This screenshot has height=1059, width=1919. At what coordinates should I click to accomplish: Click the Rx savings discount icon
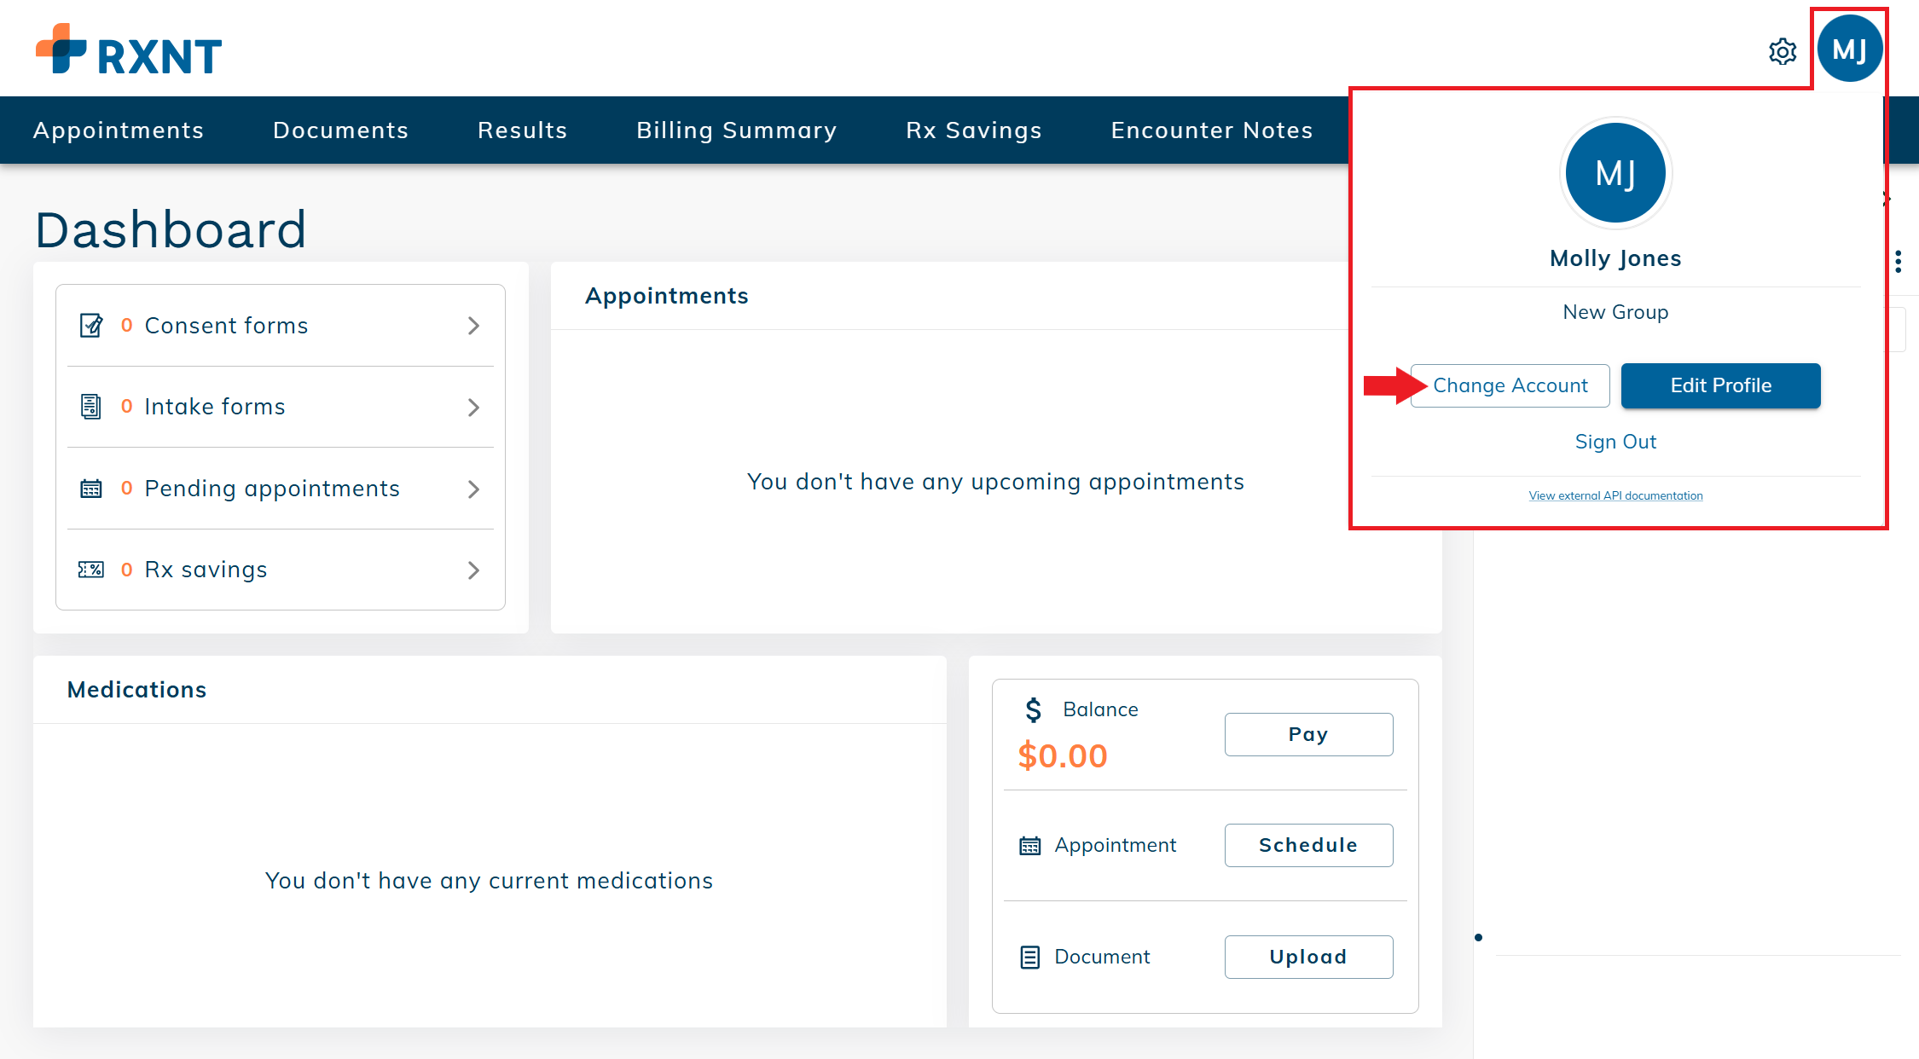tap(92, 570)
